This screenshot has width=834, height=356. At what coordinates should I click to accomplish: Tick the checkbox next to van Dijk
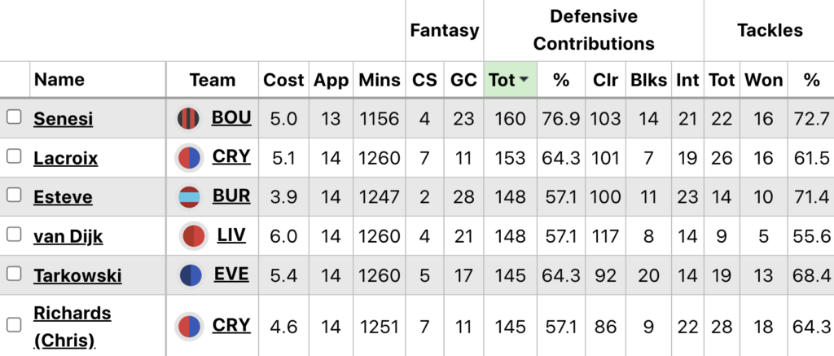click(x=14, y=235)
